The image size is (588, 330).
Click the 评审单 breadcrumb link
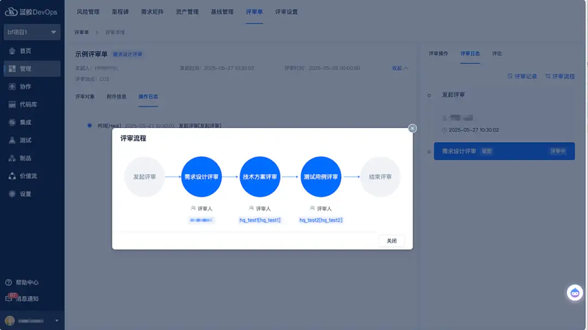coord(82,32)
